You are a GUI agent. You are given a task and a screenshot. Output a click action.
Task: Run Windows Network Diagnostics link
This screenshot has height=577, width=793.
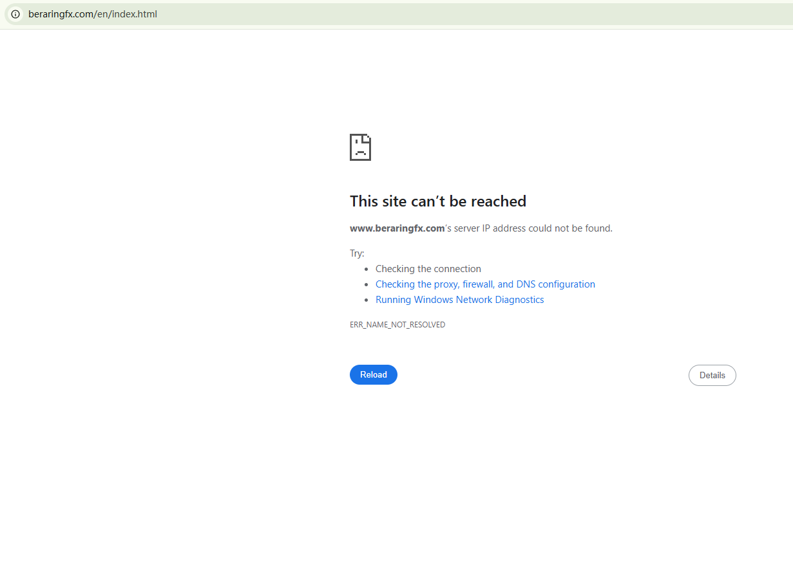point(460,300)
